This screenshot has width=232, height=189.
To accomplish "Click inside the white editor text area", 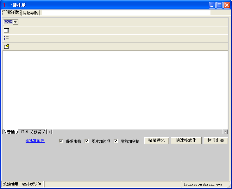I will [x=115, y=90].
